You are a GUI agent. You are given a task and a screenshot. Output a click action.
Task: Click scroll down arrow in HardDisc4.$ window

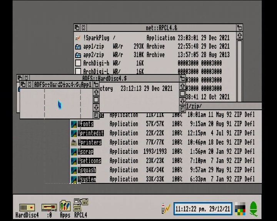tap(182, 101)
